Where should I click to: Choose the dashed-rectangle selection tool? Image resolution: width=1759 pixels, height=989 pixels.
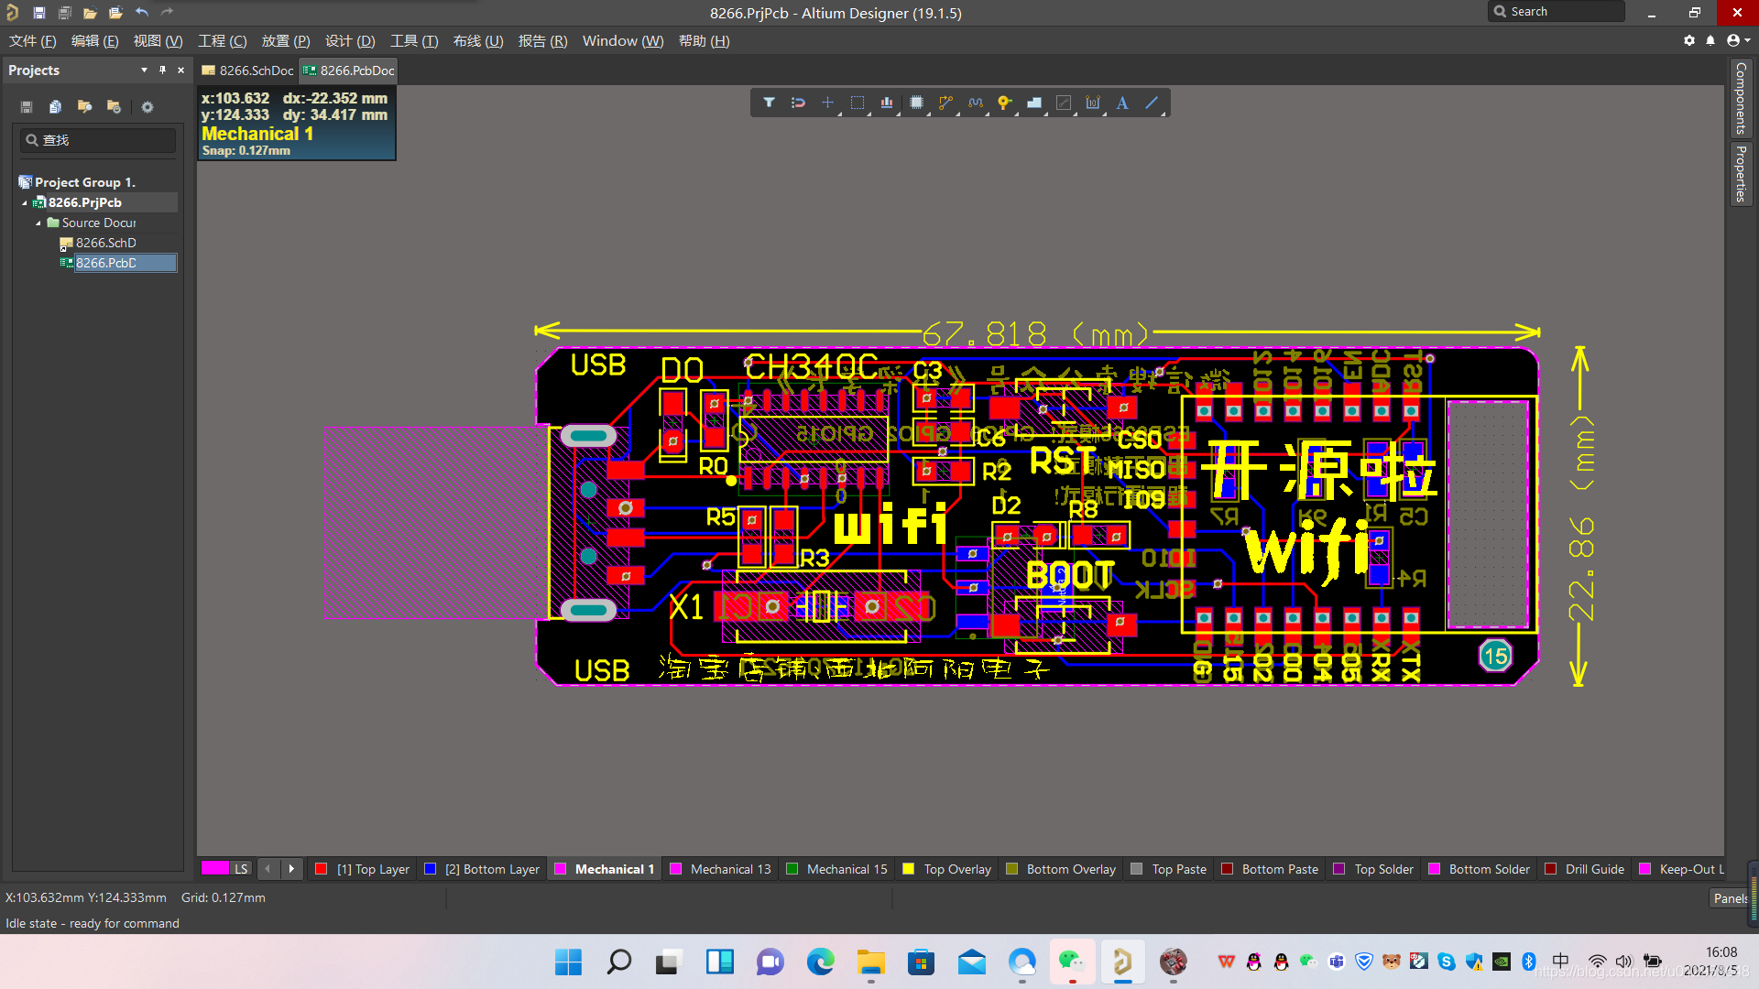click(858, 103)
